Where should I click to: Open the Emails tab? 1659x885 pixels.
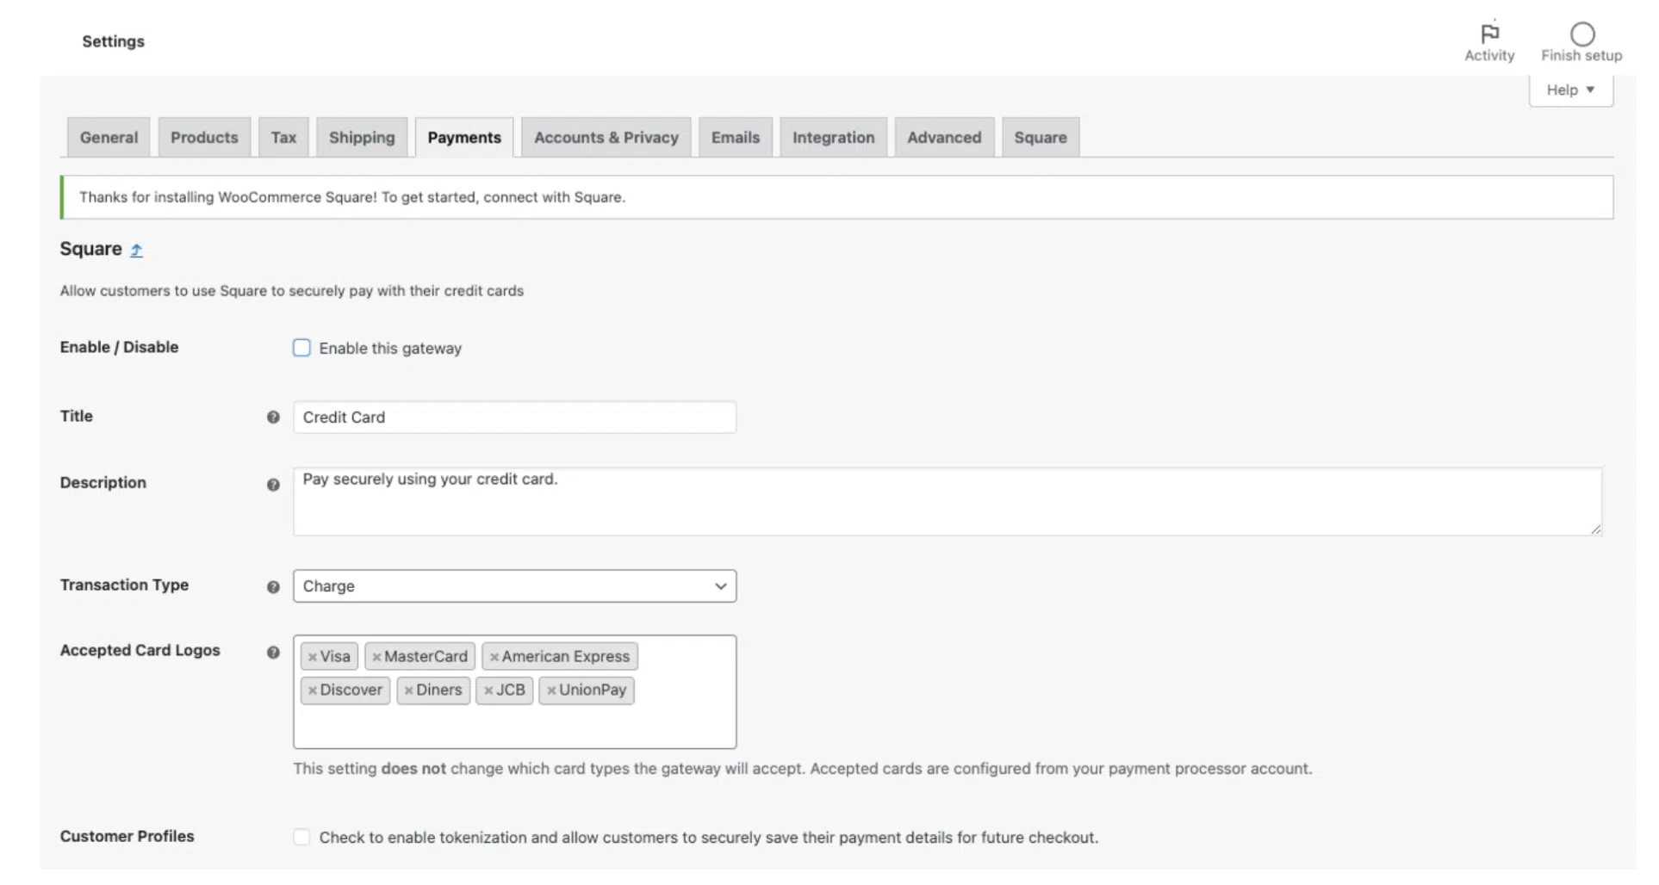[737, 138]
